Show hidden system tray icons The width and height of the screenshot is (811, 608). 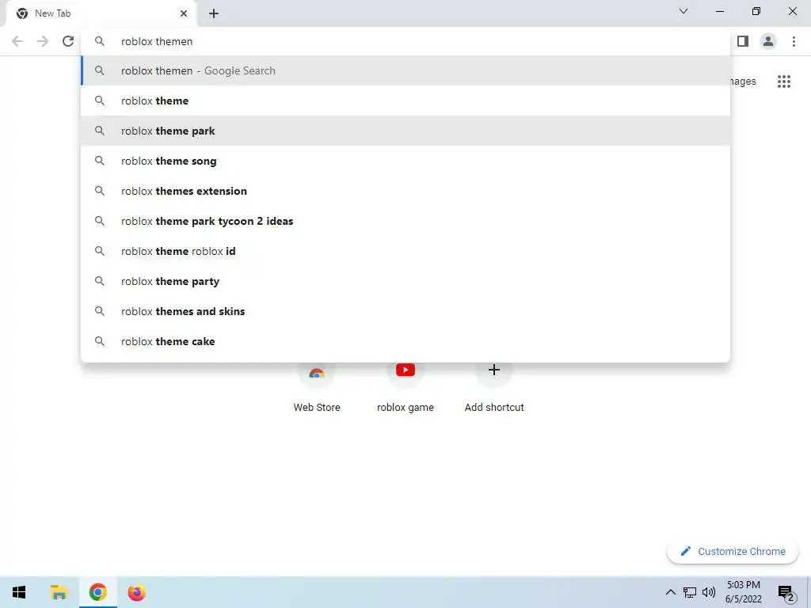670,592
